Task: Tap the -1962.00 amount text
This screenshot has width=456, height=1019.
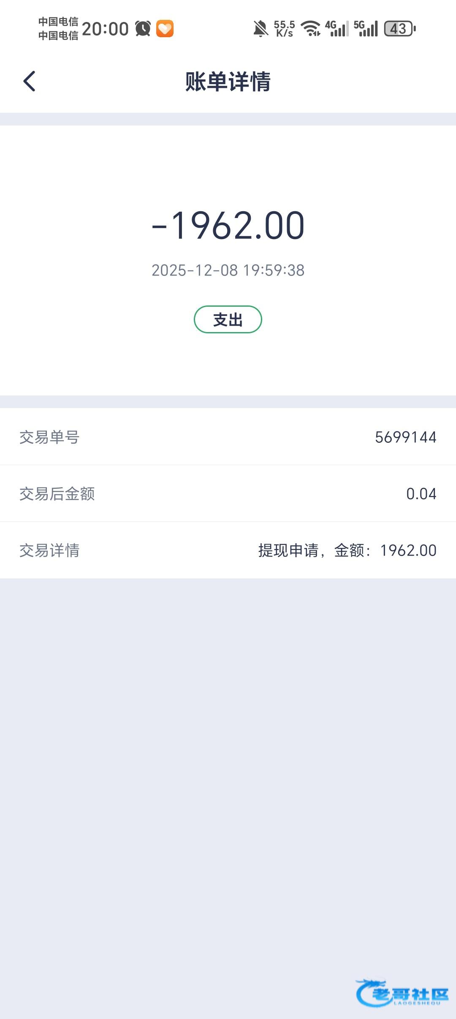Action: (x=228, y=226)
